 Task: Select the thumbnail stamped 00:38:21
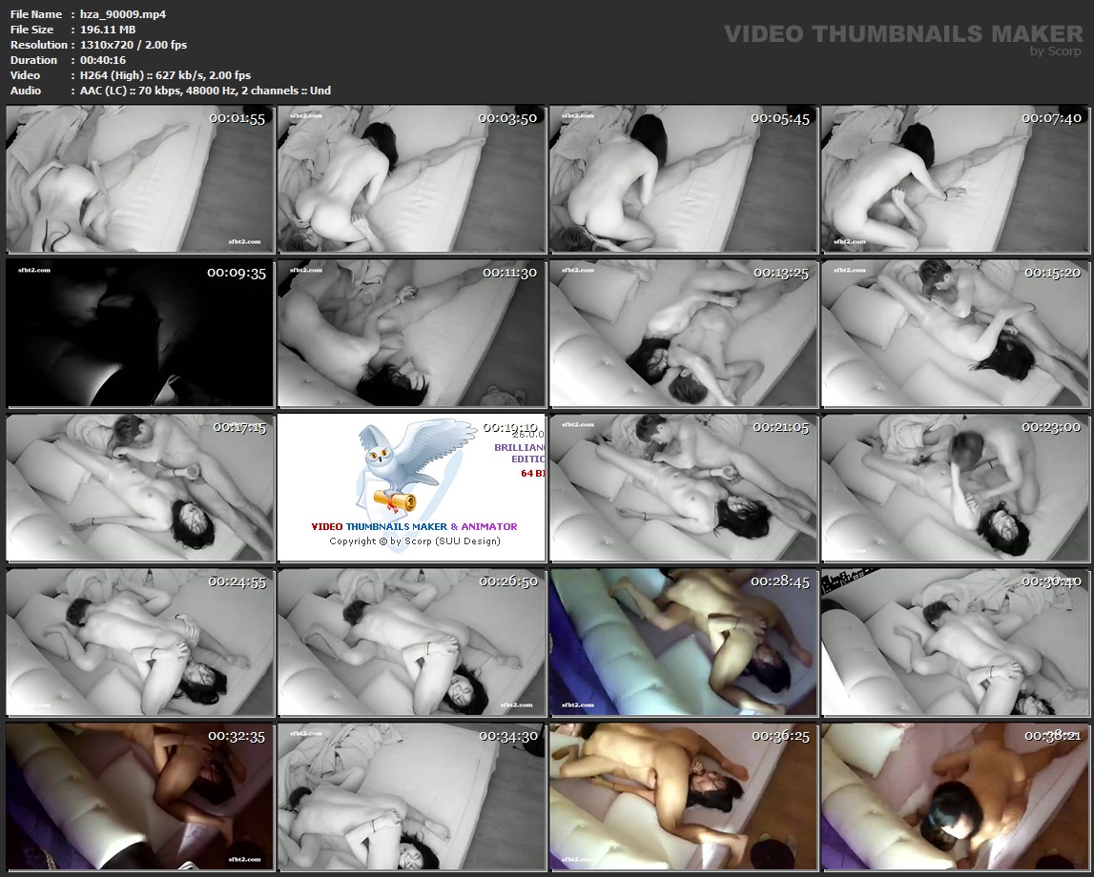[x=955, y=797]
